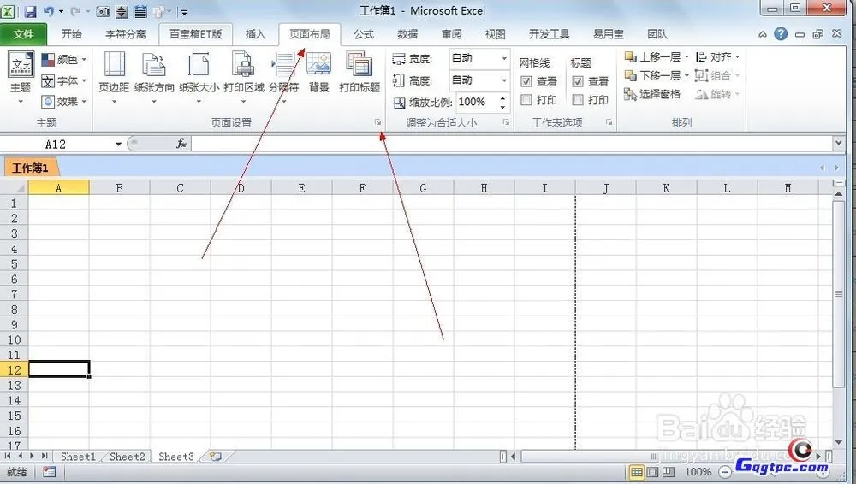Click the 背景 background button
This screenshot has height=484, width=856.
point(318,74)
